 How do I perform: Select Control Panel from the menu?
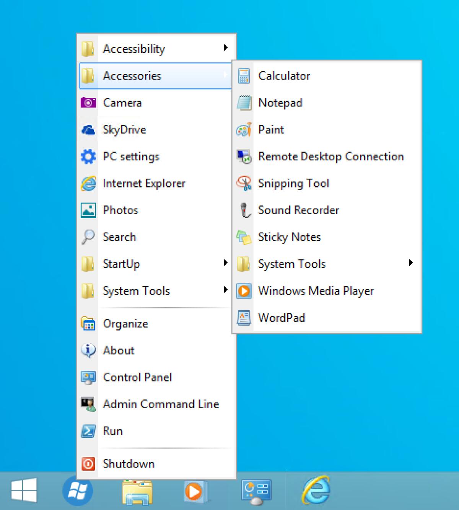pyautogui.click(x=137, y=377)
